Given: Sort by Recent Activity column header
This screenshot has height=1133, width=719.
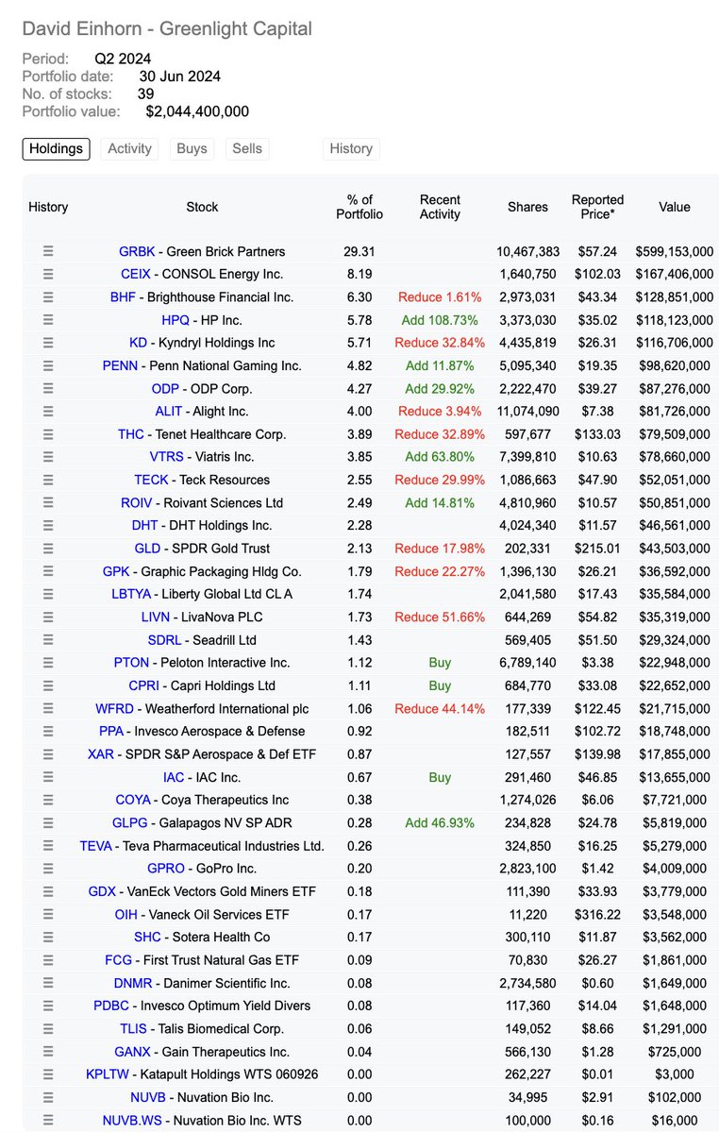Looking at the screenshot, I should pyautogui.click(x=440, y=207).
